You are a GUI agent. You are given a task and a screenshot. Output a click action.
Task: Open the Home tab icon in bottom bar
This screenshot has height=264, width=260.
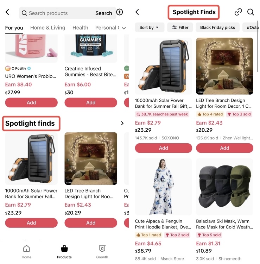pyautogui.click(x=26, y=249)
